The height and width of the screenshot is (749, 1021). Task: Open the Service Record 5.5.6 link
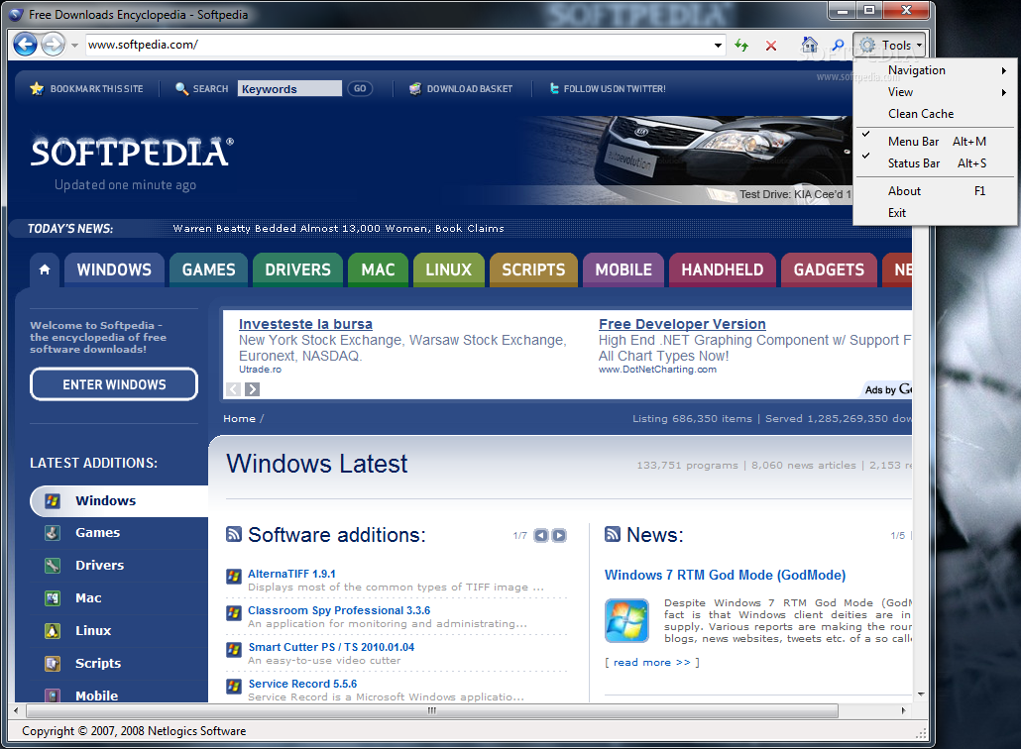[302, 684]
